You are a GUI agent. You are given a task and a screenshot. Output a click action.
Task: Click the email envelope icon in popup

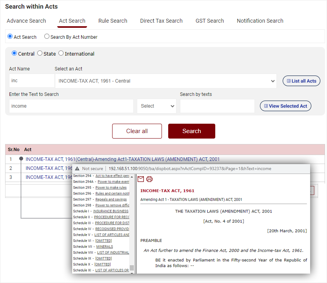coord(140,179)
